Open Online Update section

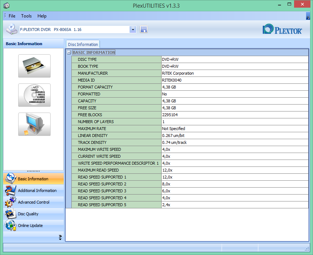coord(33,225)
